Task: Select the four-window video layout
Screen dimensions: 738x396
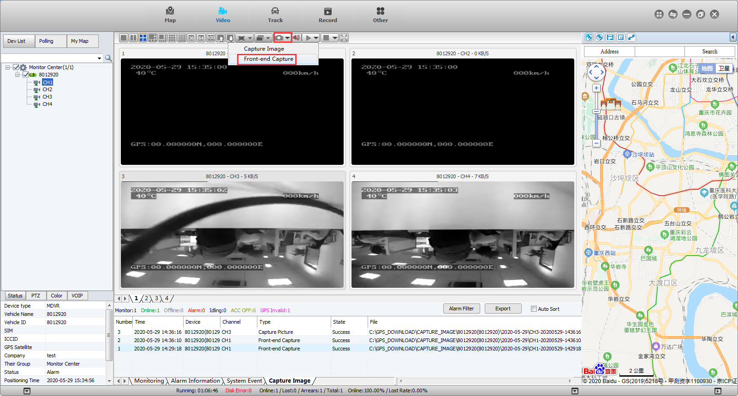Action: tap(143, 38)
